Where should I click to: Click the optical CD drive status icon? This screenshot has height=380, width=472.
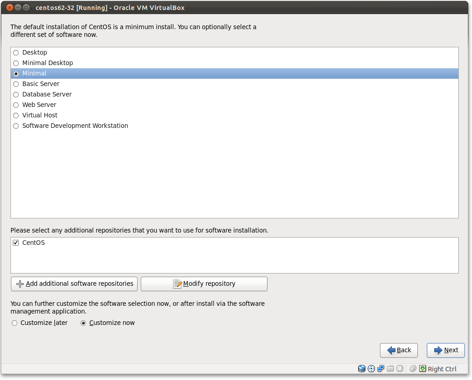pos(371,369)
